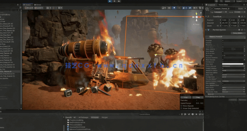
Task: Toggle the Play On Awake checkbox
Action: pyautogui.click(x=223, y=79)
